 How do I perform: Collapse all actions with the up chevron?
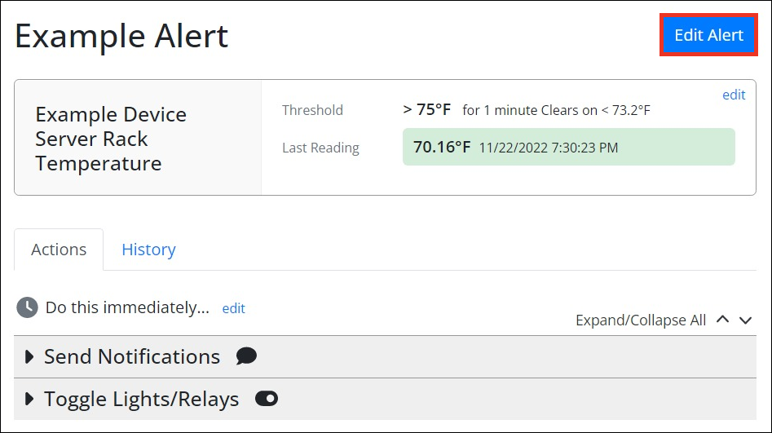coord(722,320)
